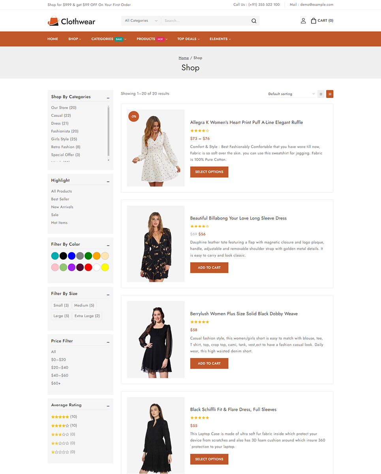Click the search input field
Image resolution: width=381 pixels, height=474 pixels.
205,21
